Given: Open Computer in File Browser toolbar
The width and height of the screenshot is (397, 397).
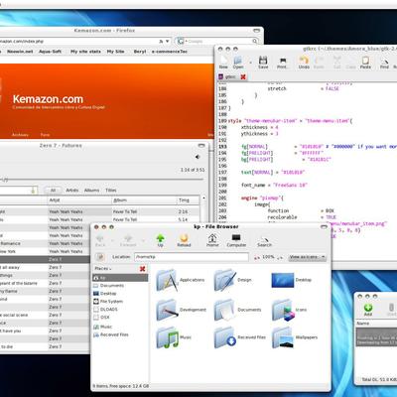Looking at the screenshot, I should 236,240.
